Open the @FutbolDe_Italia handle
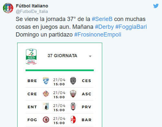The height and width of the screenshot is (127, 162). (x=32, y=12)
